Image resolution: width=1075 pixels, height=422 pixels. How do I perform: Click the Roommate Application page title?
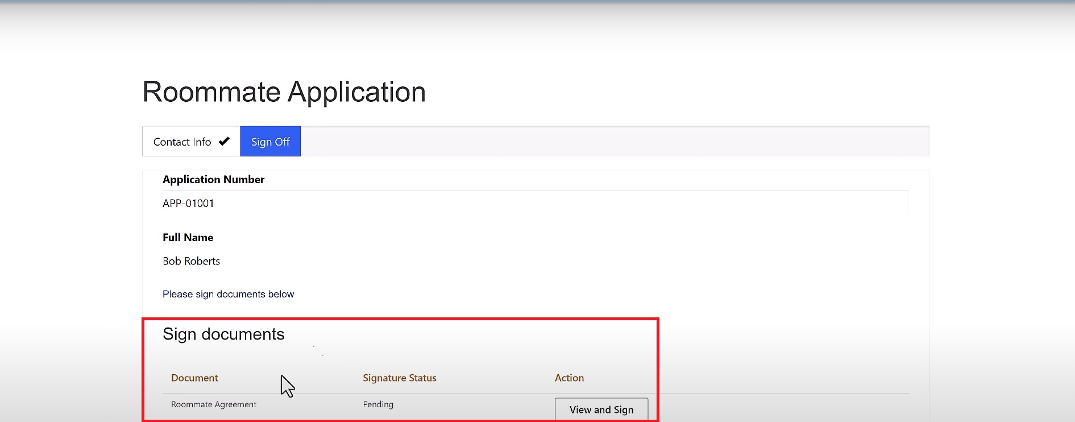pyautogui.click(x=284, y=92)
